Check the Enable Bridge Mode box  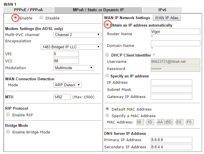tap(8, 132)
